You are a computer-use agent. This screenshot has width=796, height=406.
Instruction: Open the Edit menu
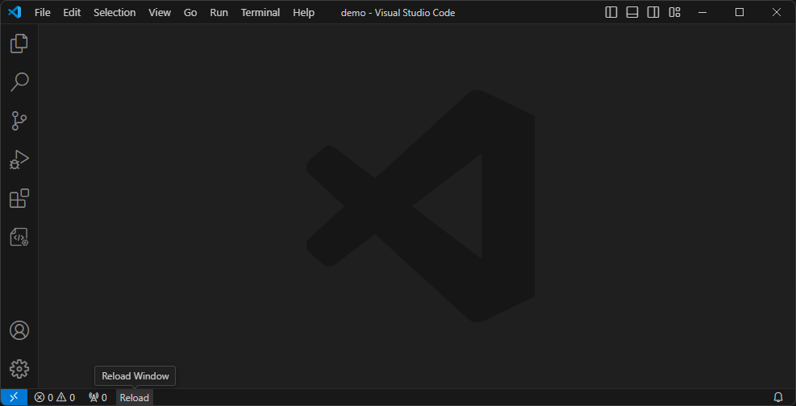[72, 13]
